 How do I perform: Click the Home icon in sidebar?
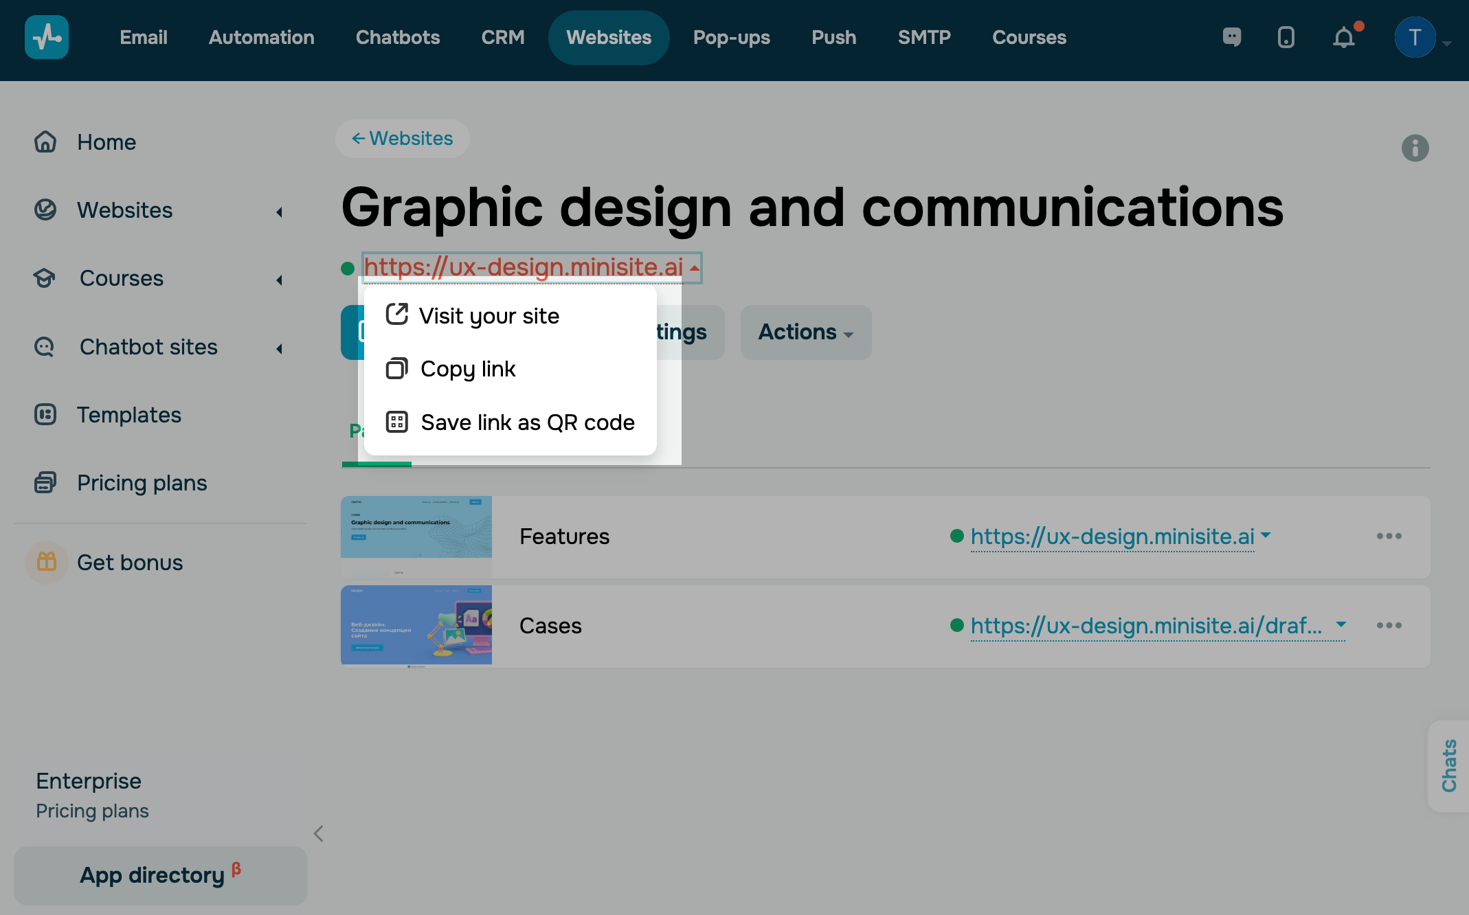[x=45, y=142]
